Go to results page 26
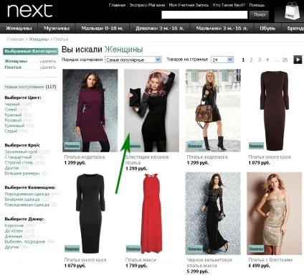This screenshot has height=275, width=304. 285,60
